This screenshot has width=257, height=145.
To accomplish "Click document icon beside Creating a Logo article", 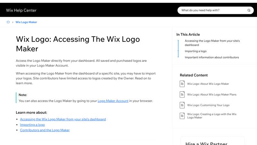I will [x=182, y=116].
